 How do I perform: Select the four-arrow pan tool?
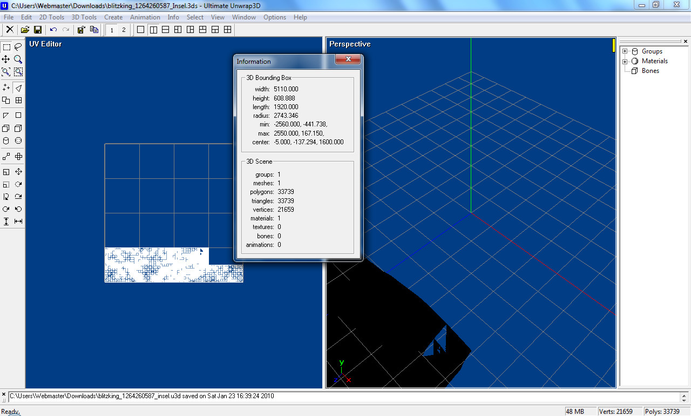tap(6, 59)
